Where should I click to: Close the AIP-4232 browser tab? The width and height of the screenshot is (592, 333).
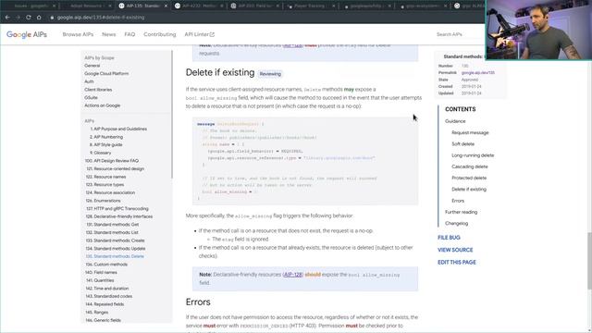(221, 6)
